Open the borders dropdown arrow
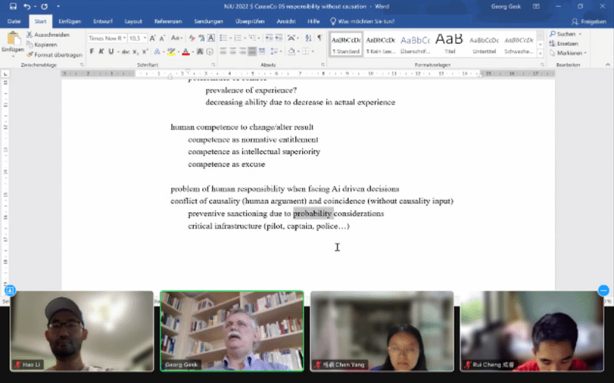 tap(313, 52)
